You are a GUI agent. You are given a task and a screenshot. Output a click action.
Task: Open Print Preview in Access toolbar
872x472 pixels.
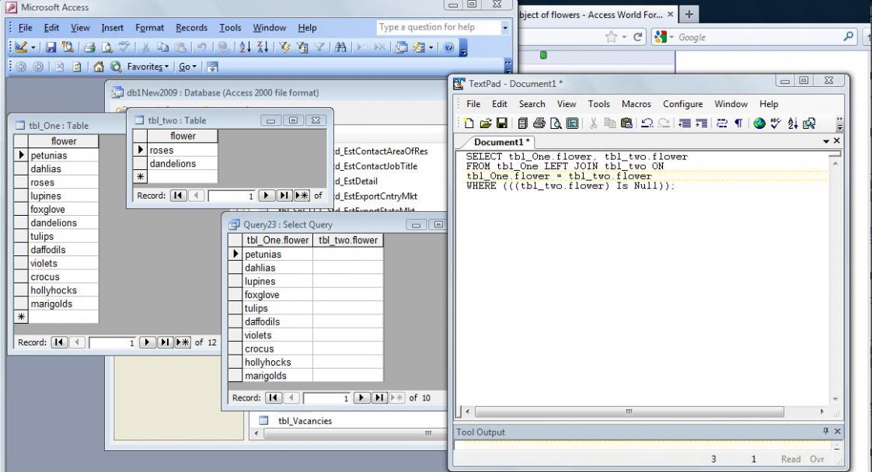[106, 48]
